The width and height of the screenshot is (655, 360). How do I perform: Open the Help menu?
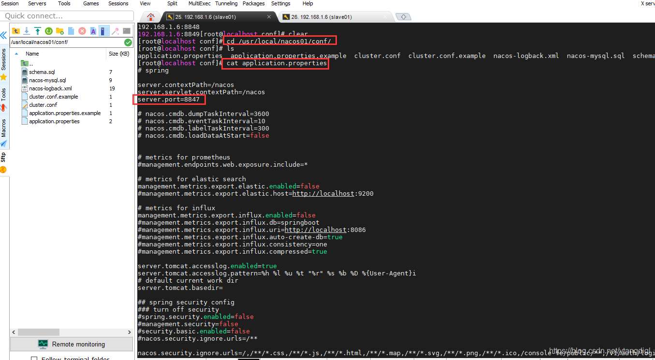pyautogui.click(x=307, y=3)
